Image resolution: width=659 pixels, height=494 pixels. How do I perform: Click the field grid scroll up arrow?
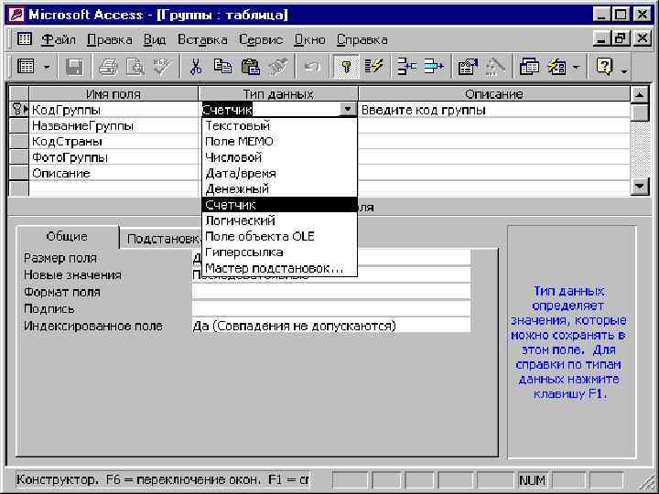[x=639, y=94]
